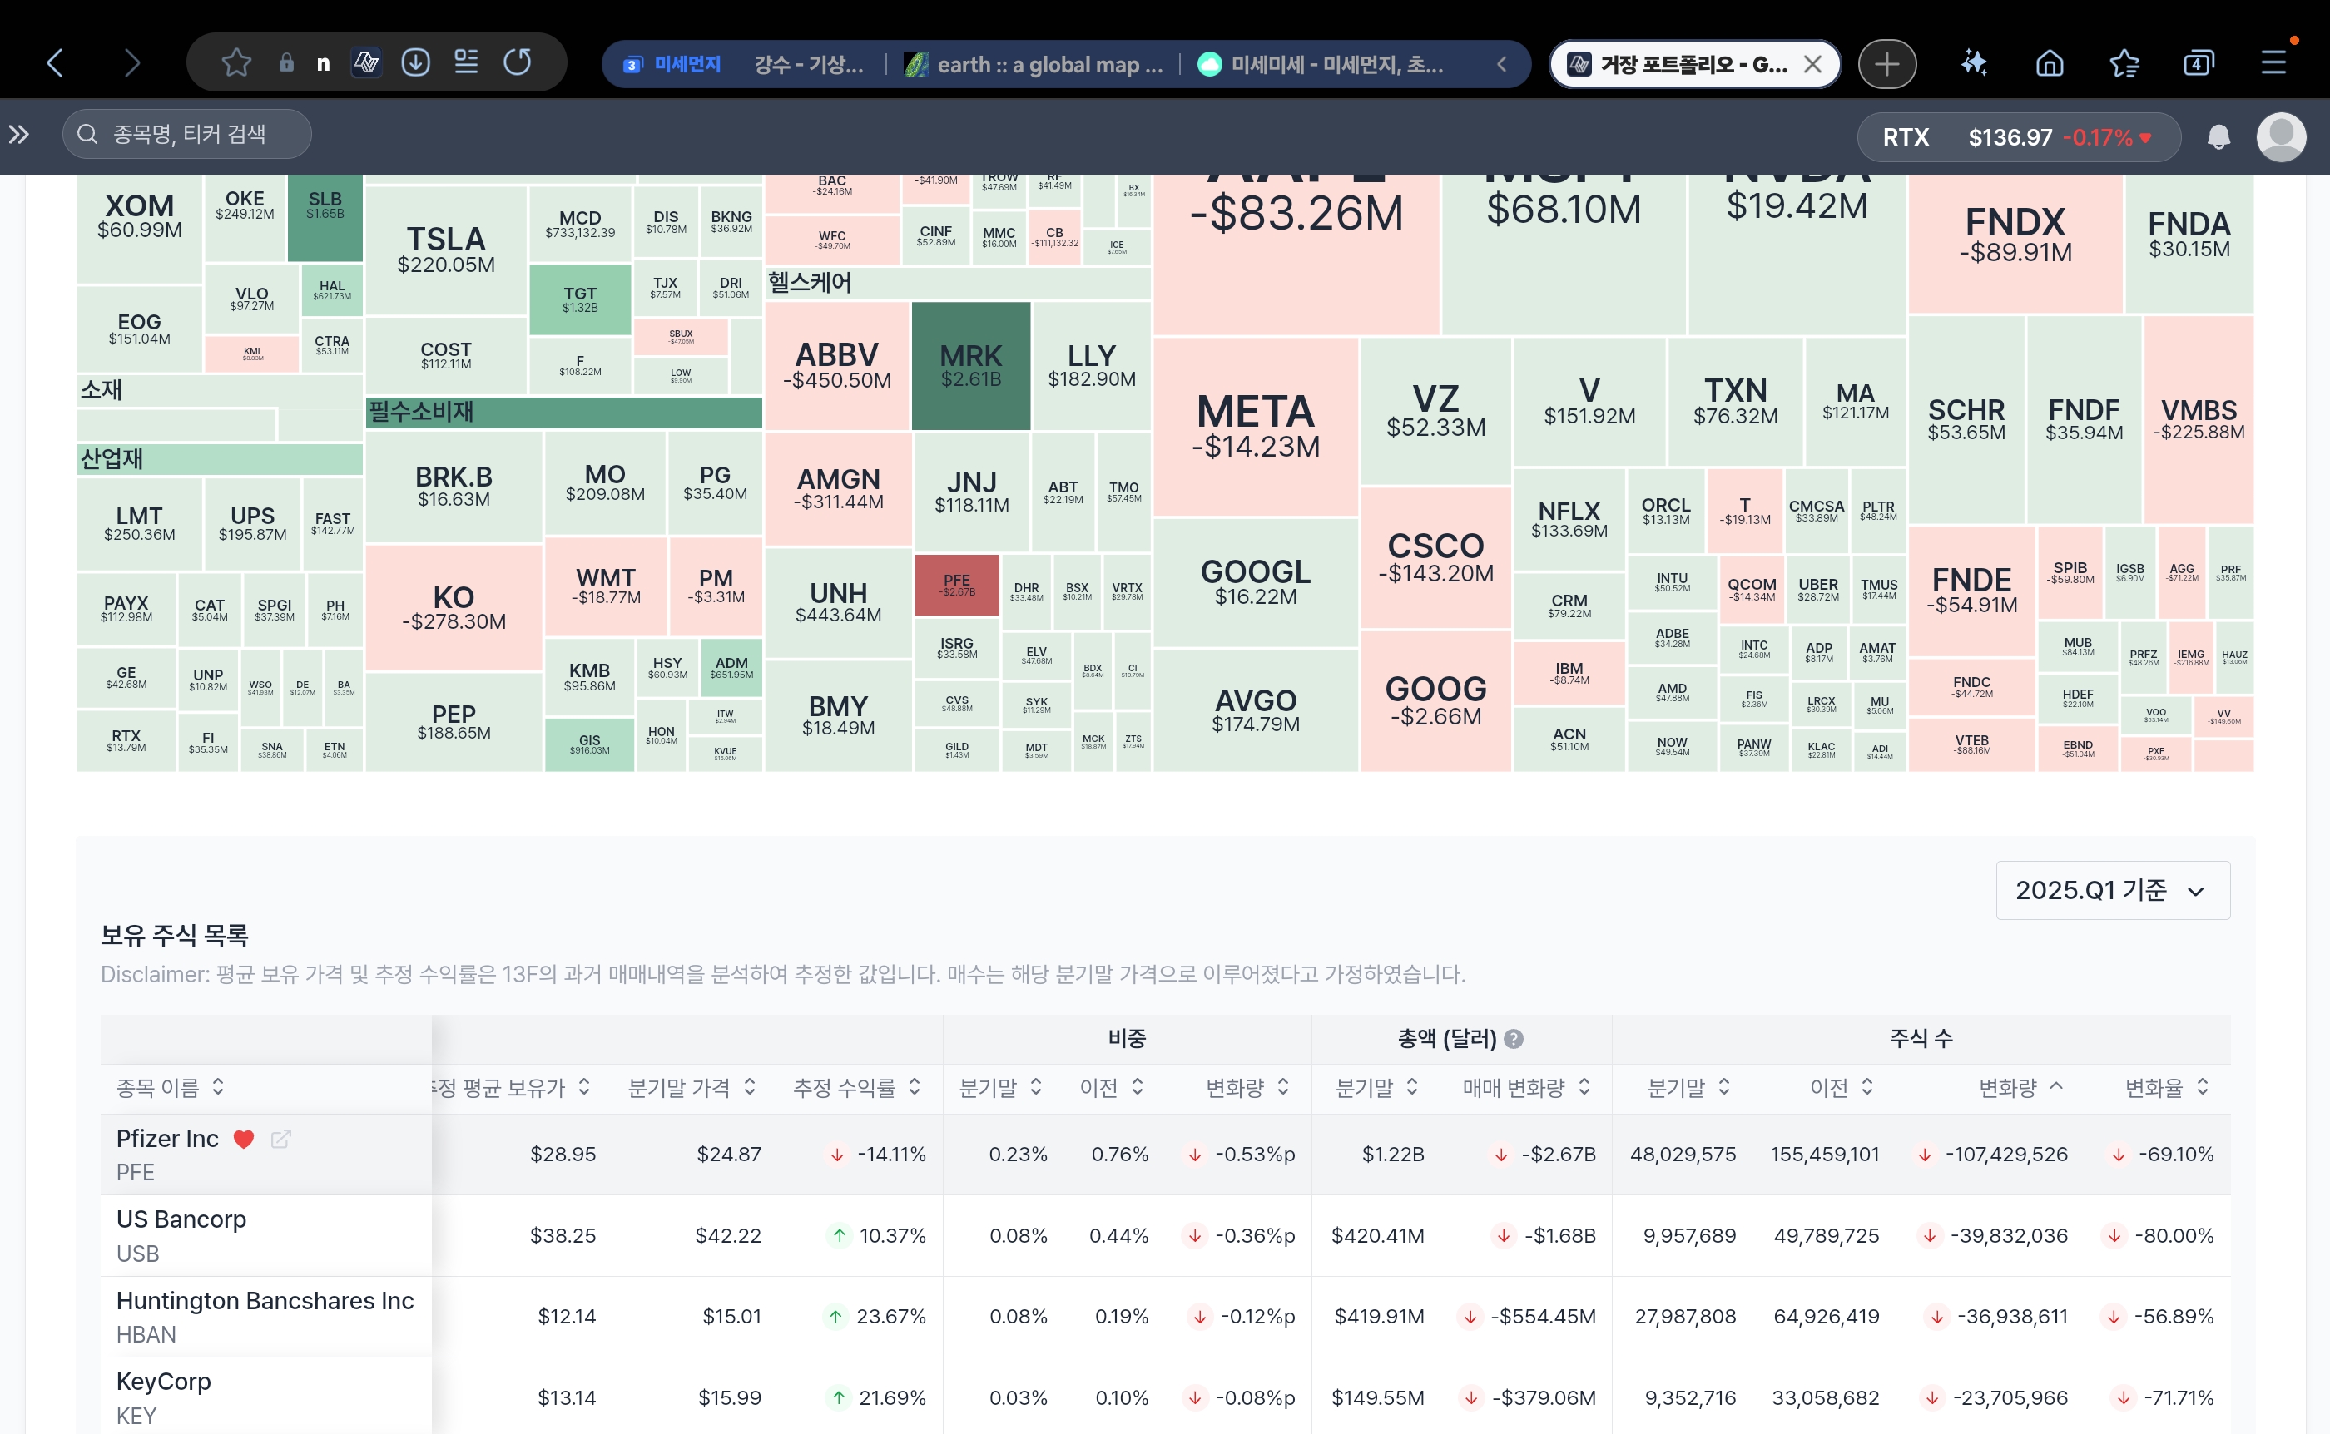
Task: Go forward with the browser forward arrow
Action: tap(131, 63)
